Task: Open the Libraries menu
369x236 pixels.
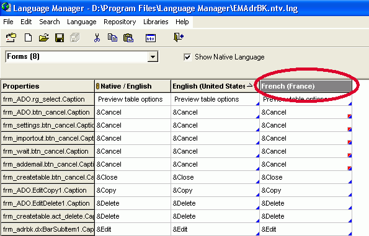Action: pos(156,22)
